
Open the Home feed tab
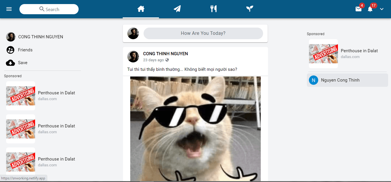(141, 9)
